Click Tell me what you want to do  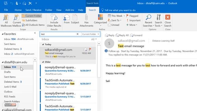click(x=119, y=10)
